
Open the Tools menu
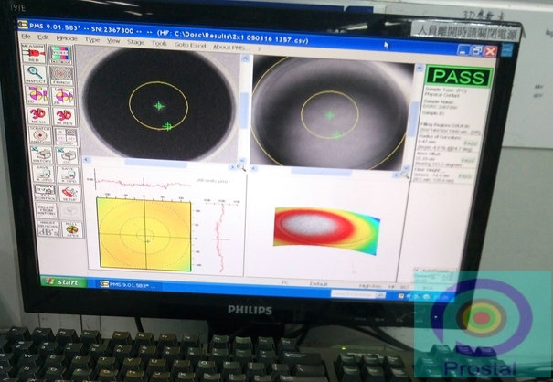[x=159, y=43]
